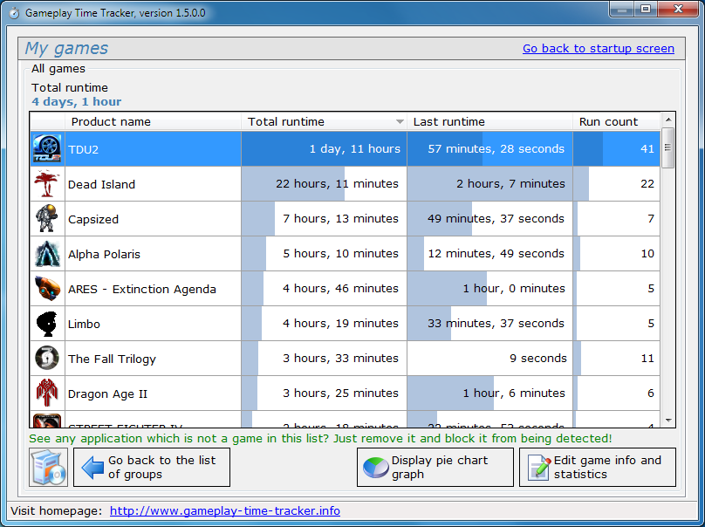
Task: Sort by Total runtime column header
Action: [323, 122]
